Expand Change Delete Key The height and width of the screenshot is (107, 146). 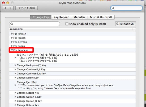[x=15, y=78]
